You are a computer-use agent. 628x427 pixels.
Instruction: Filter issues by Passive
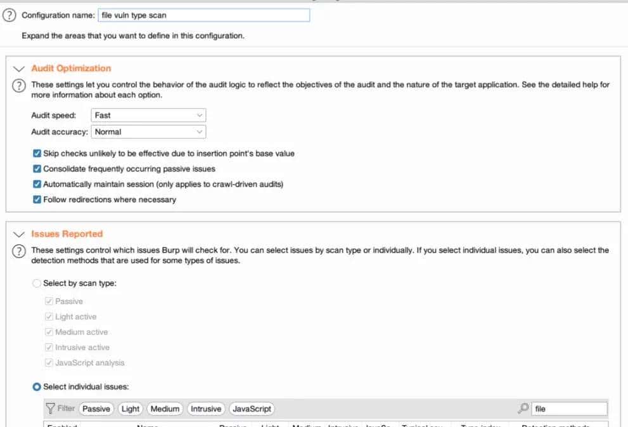(96, 409)
